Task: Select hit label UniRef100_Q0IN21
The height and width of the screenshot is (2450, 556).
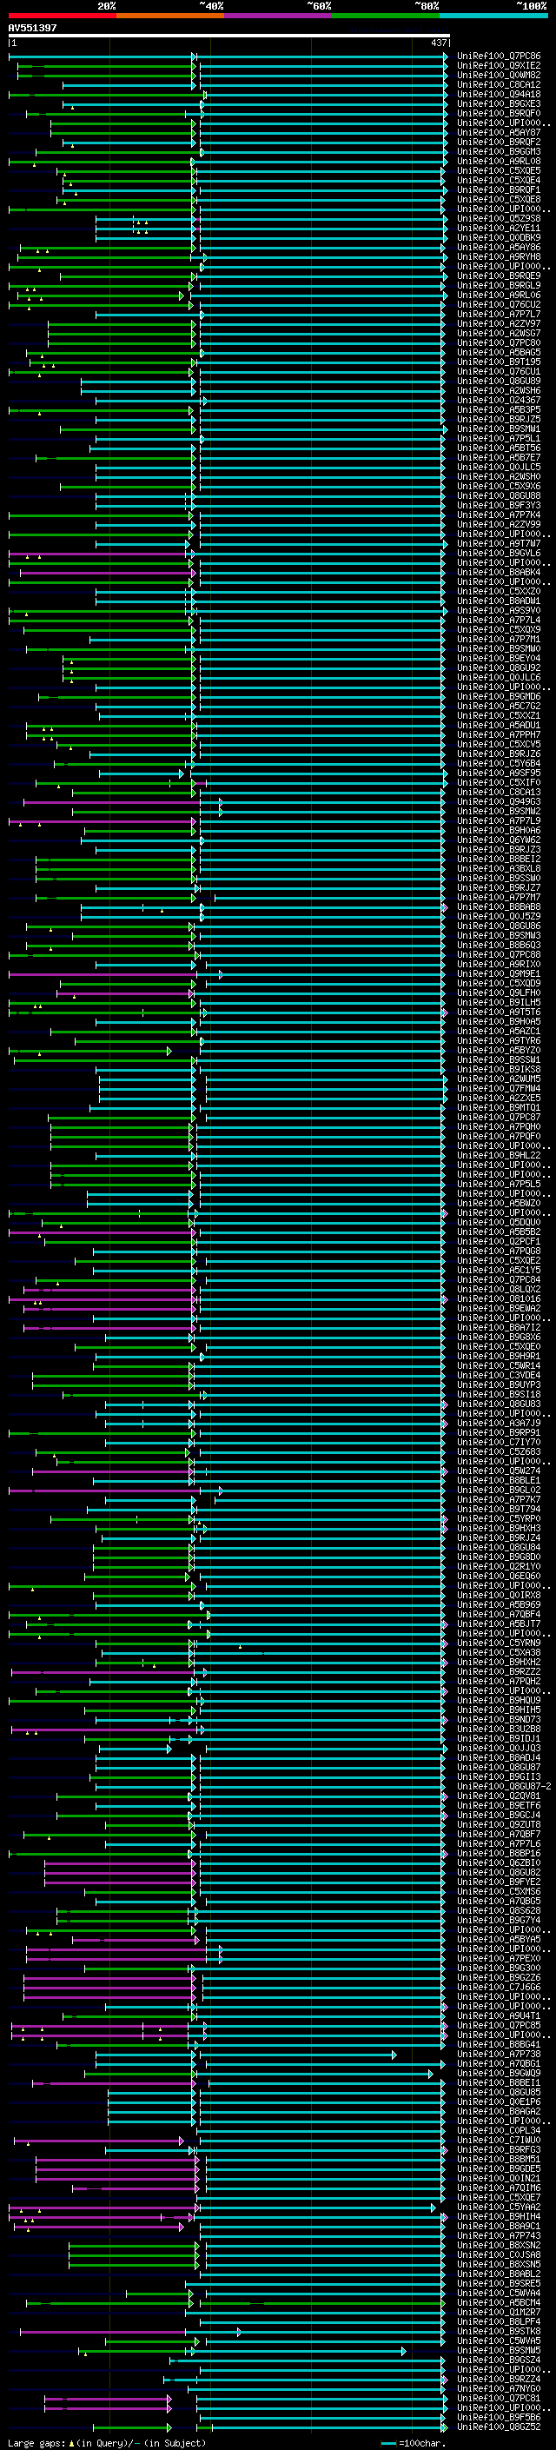Action: tap(499, 2178)
